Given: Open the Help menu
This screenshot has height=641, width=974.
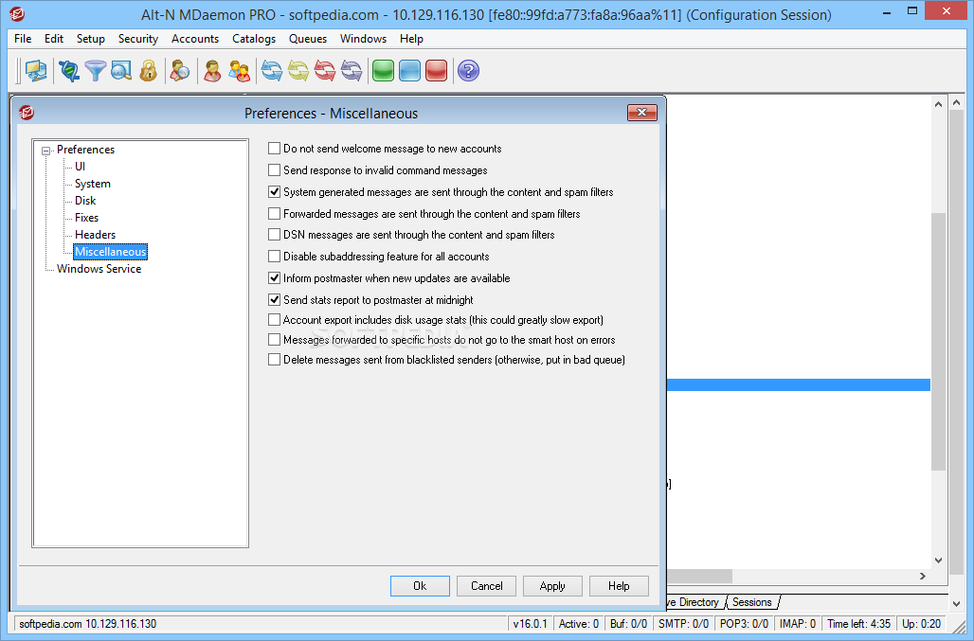Looking at the screenshot, I should tap(411, 39).
